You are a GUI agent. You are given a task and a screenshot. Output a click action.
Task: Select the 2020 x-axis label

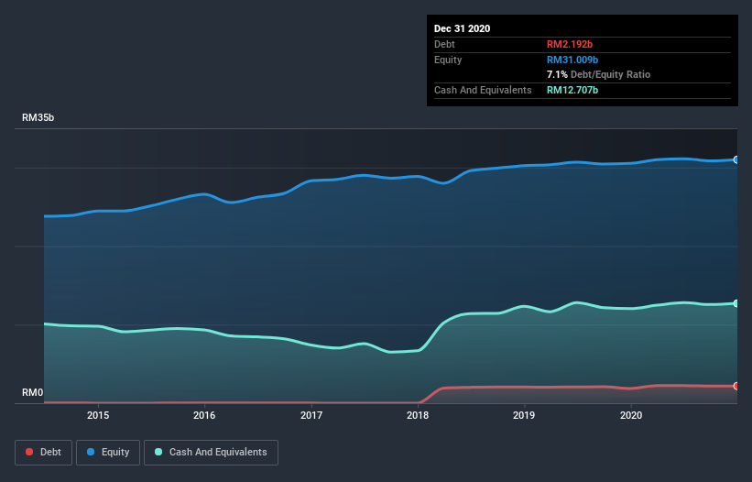pos(631,415)
